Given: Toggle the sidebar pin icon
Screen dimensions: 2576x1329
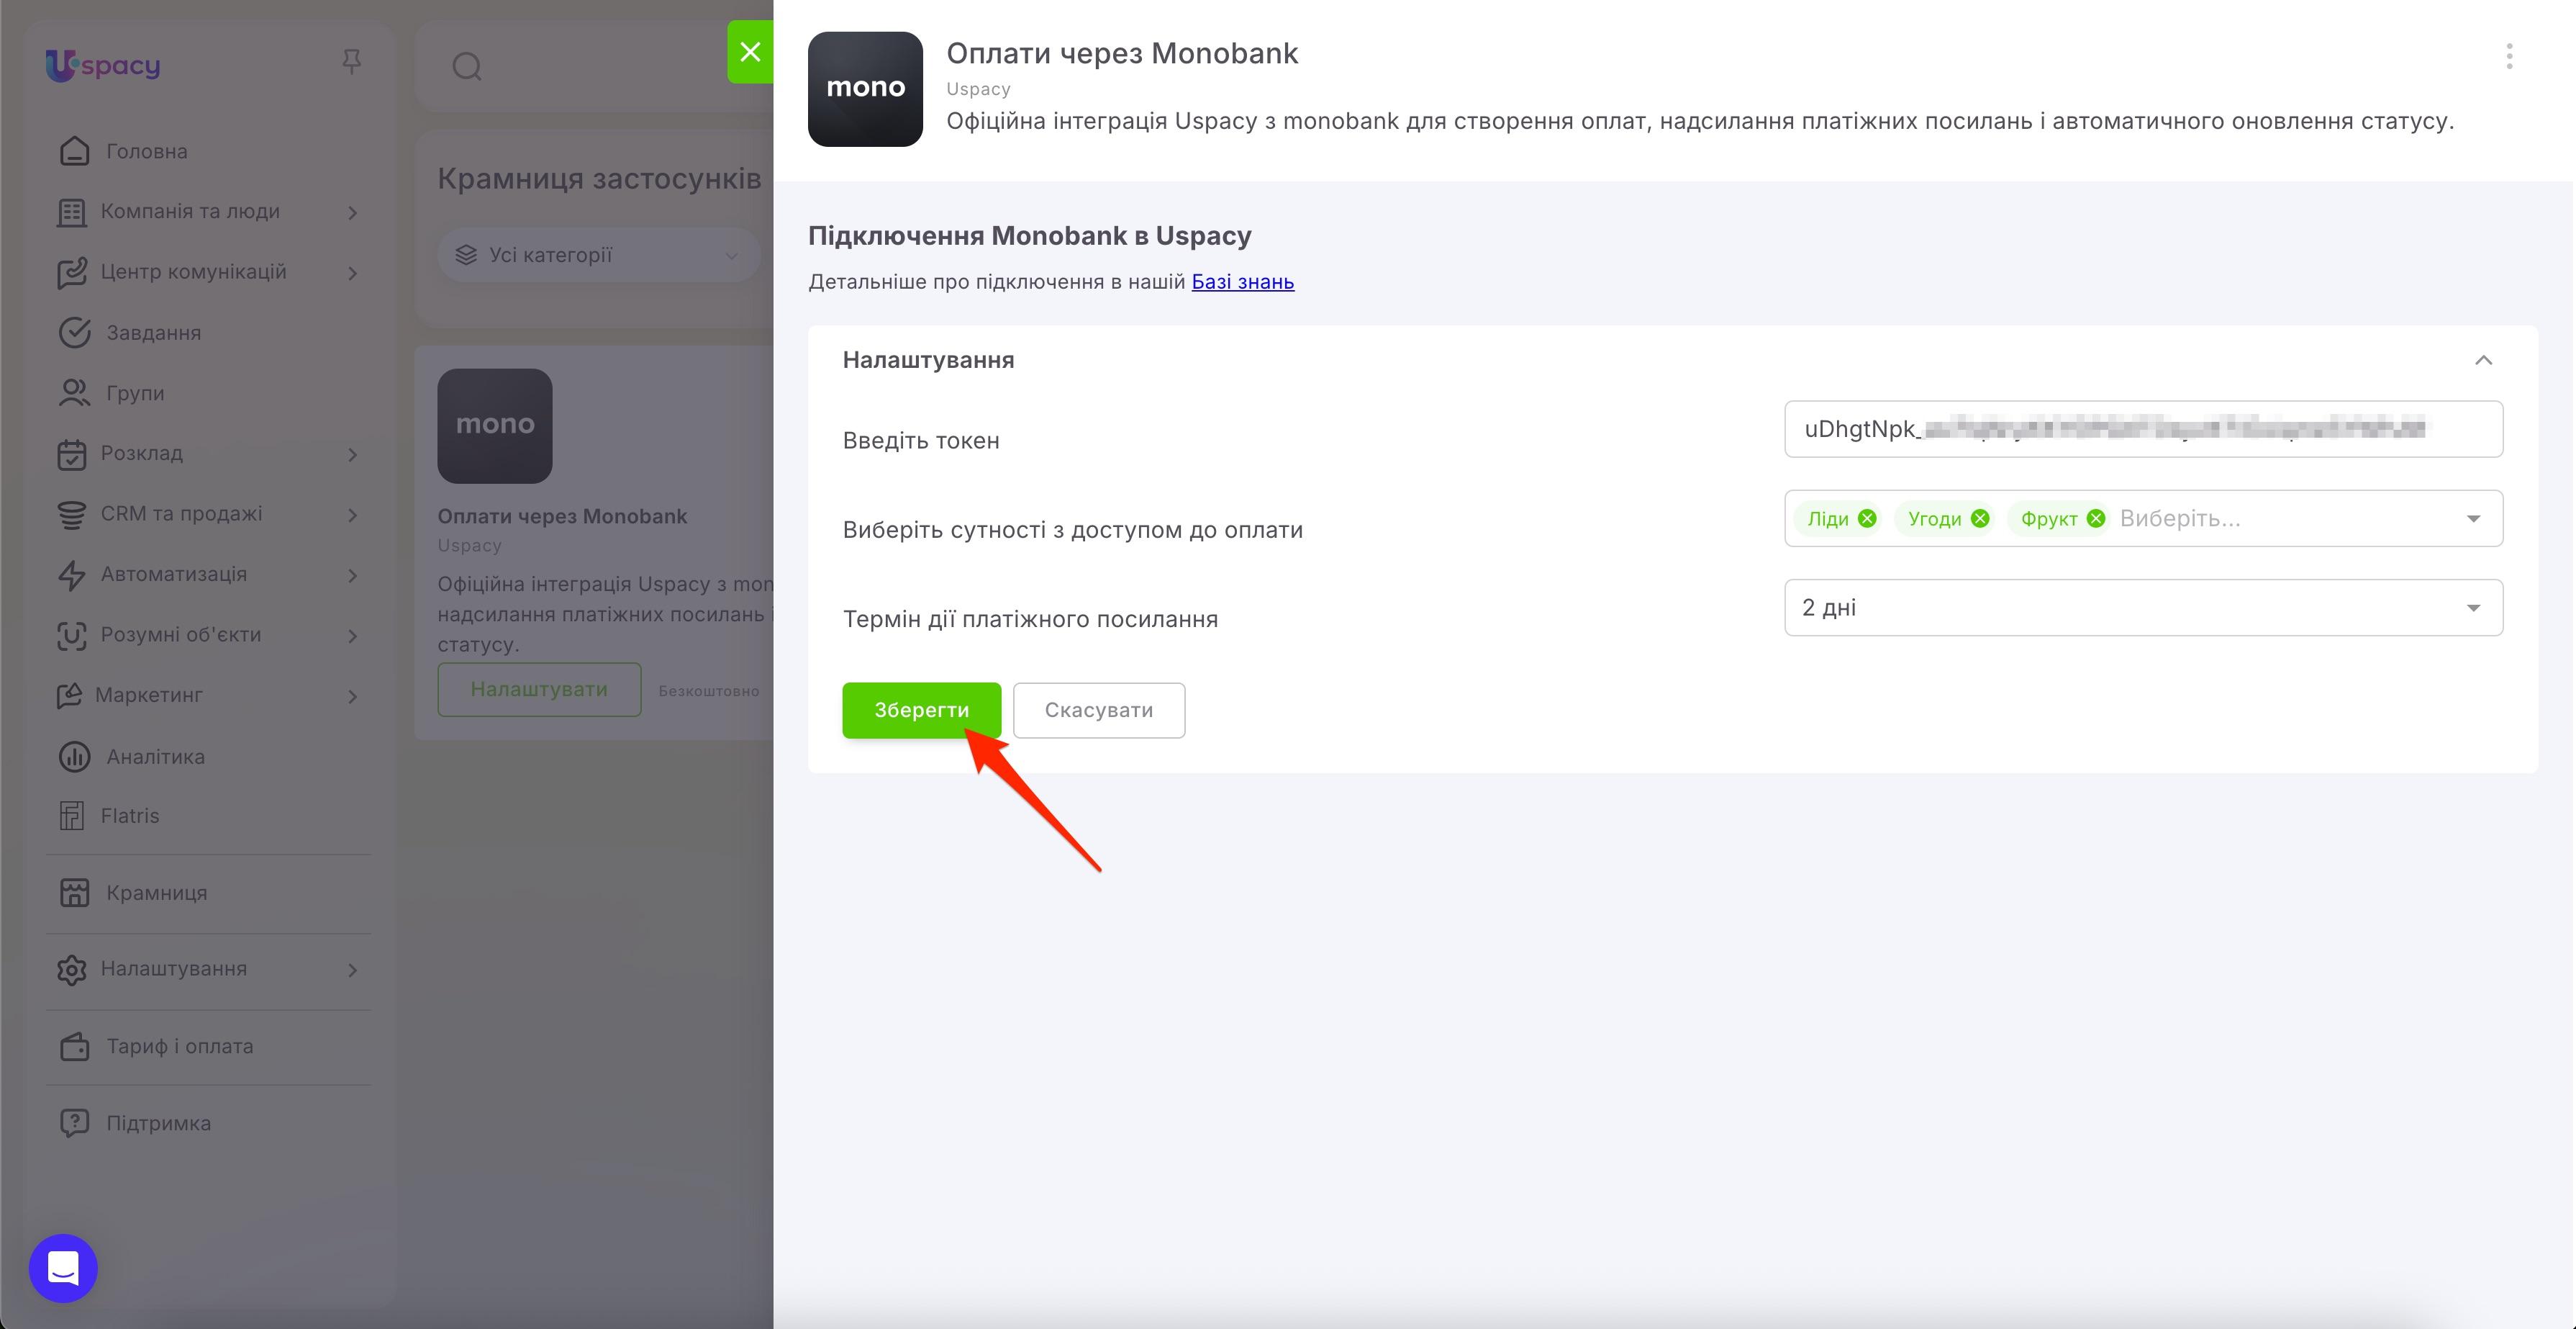Looking at the screenshot, I should tap(351, 62).
